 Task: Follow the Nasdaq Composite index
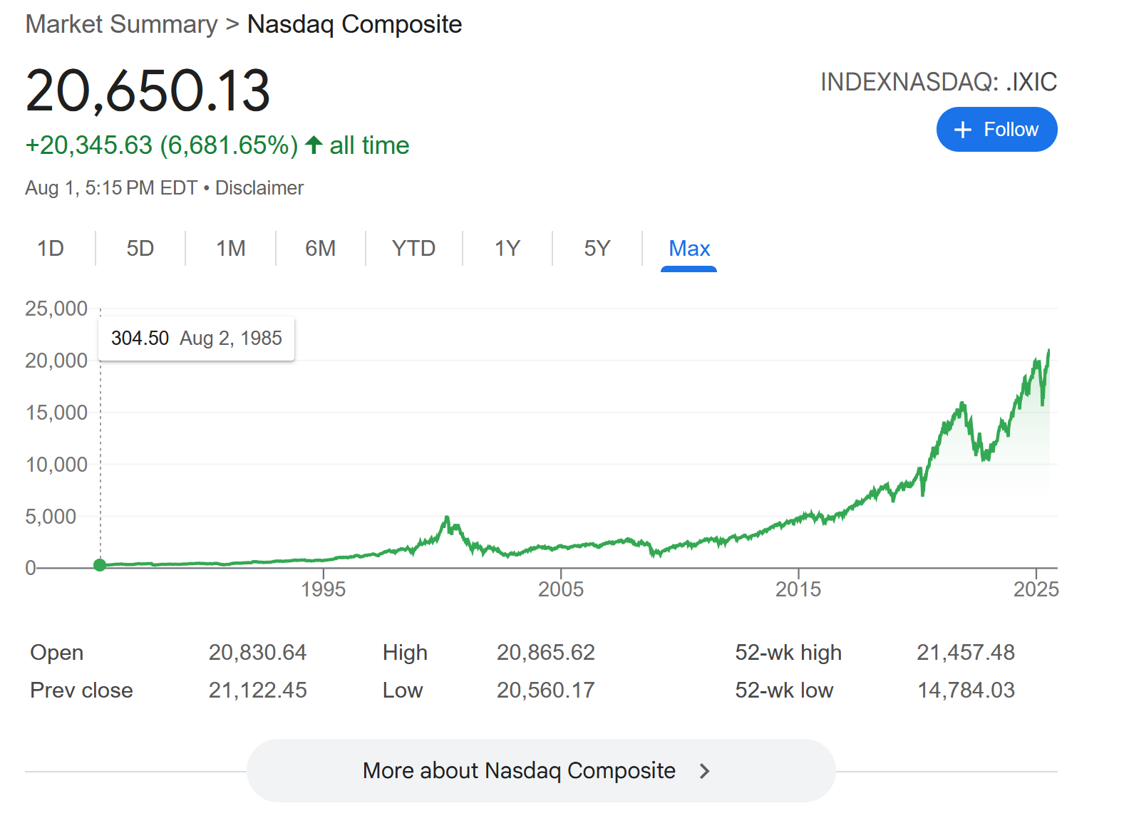(996, 130)
